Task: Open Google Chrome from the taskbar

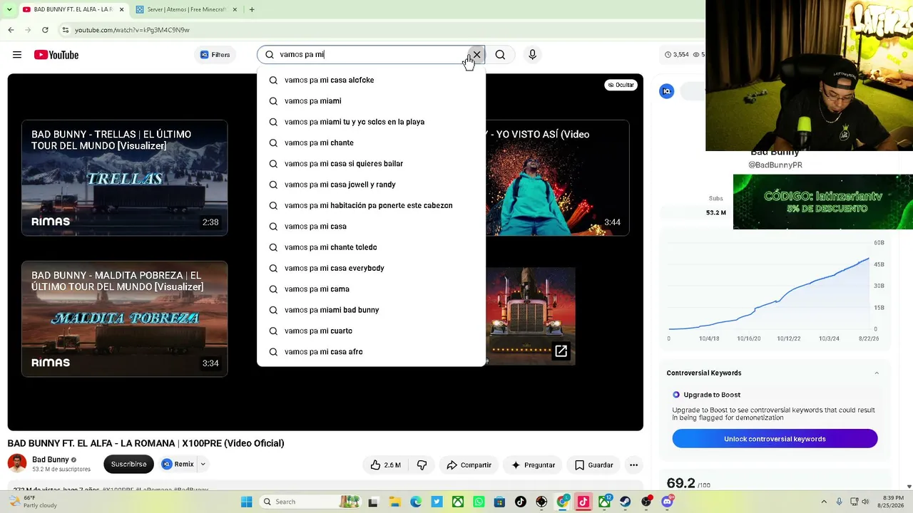Action: 563,502
